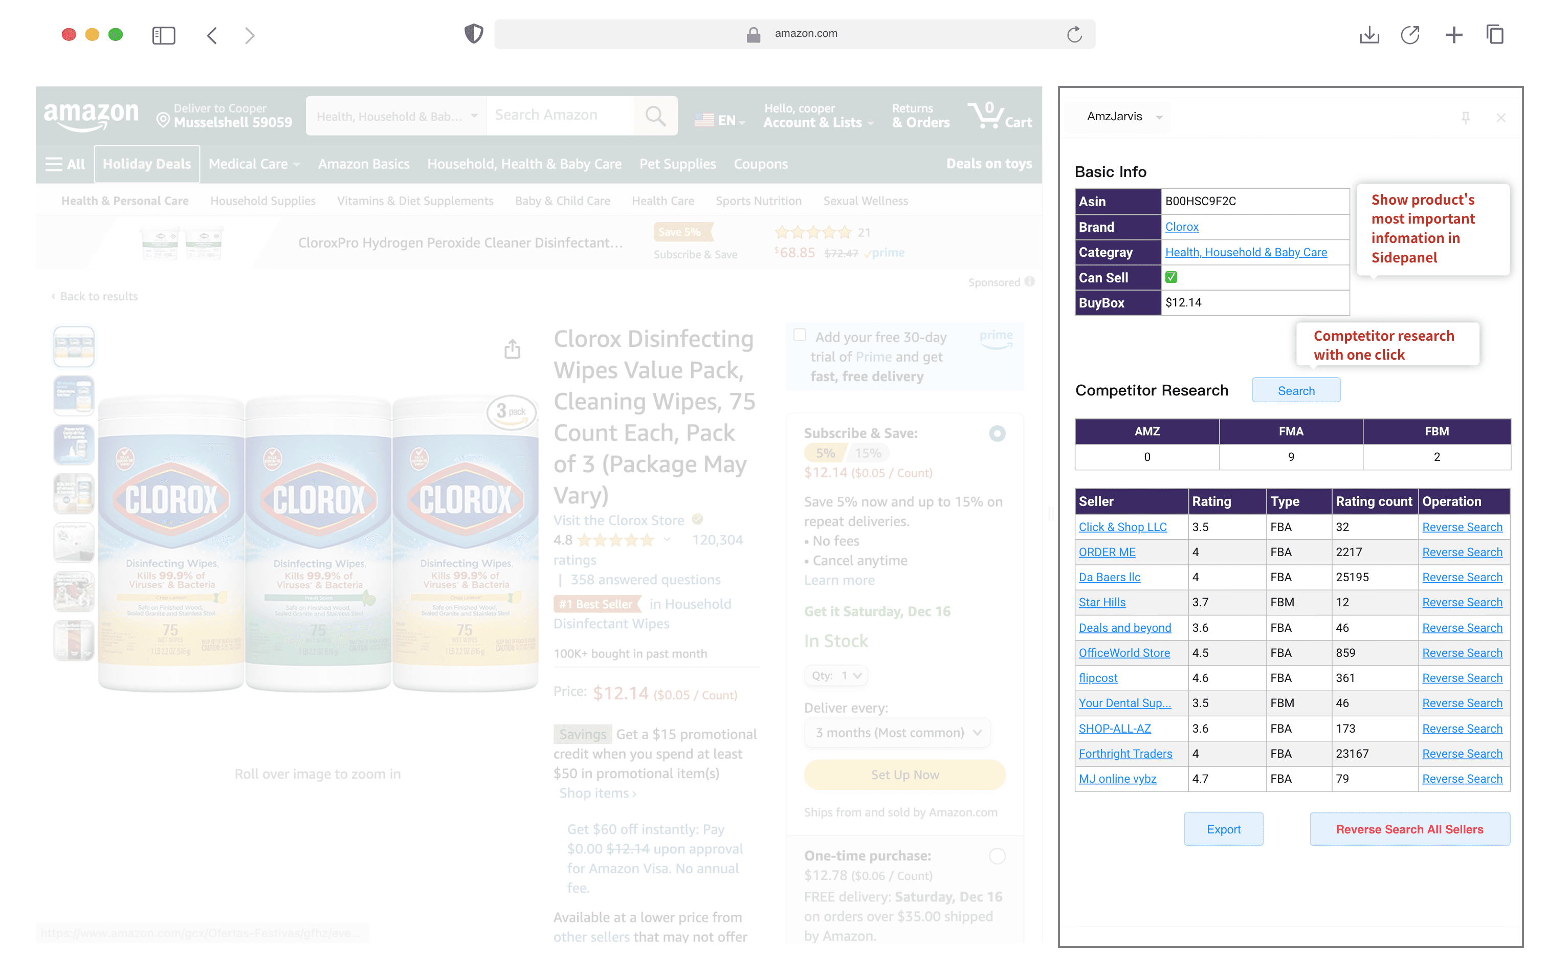Open the Qty quantity dropdown
This screenshot has width=1547, height=969.
coord(836,675)
